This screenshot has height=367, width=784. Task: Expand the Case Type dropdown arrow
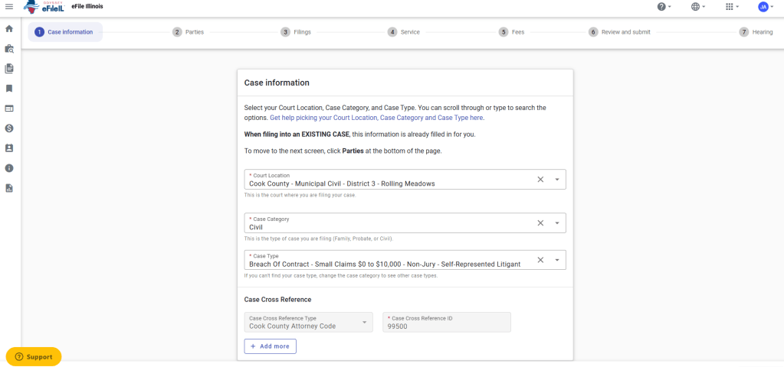click(x=557, y=260)
